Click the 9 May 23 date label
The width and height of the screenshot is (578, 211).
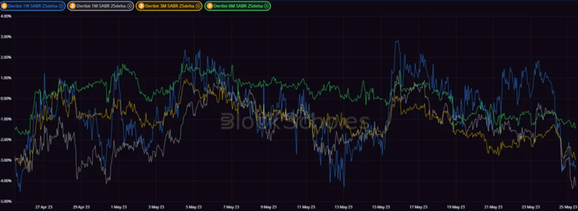268,206
